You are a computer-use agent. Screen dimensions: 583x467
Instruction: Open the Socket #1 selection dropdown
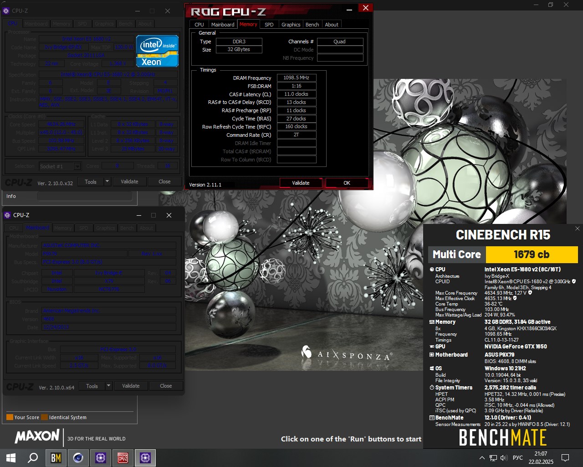pos(60,166)
